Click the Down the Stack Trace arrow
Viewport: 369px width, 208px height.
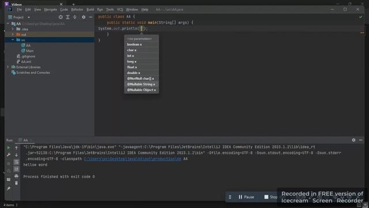(16, 155)
